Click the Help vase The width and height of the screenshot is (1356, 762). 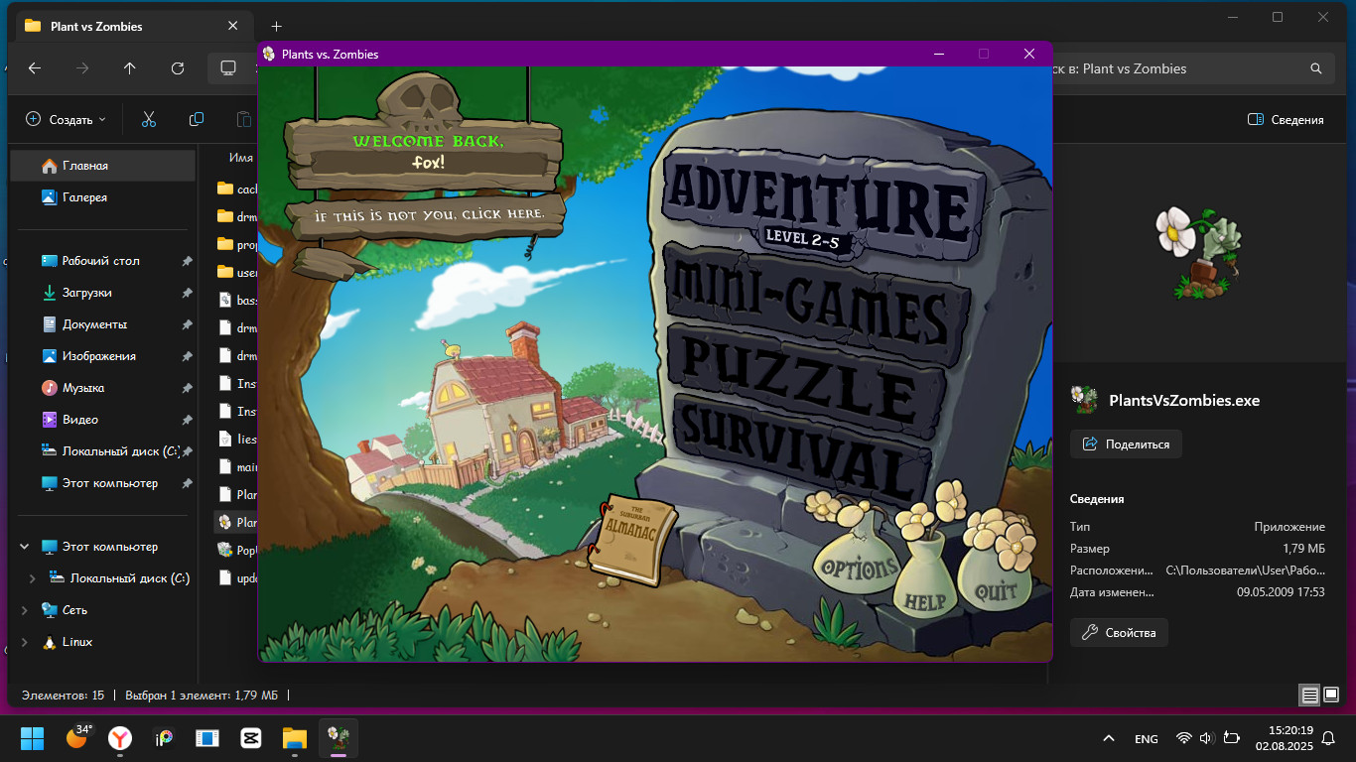pyautogui.click(x=924, y=593)
